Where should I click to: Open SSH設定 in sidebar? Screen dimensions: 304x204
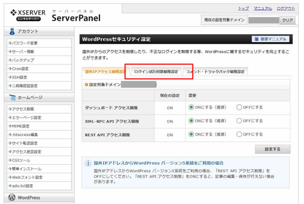click(39, 77)
